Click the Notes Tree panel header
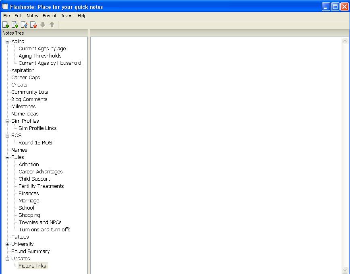The height and width of the screenshot is (274, 350). [x=45, y=33]
